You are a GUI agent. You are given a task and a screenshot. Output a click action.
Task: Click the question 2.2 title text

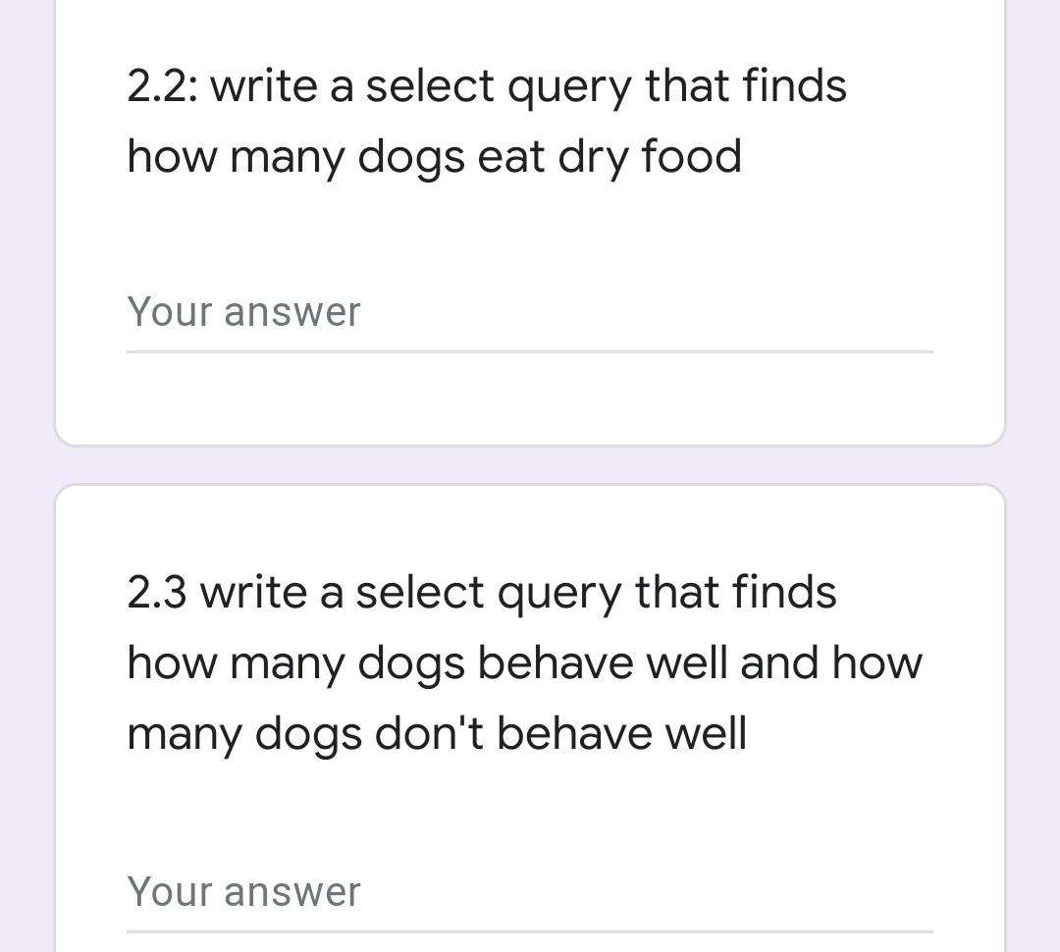486,120
